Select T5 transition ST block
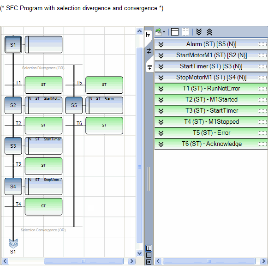 [104, 85]
